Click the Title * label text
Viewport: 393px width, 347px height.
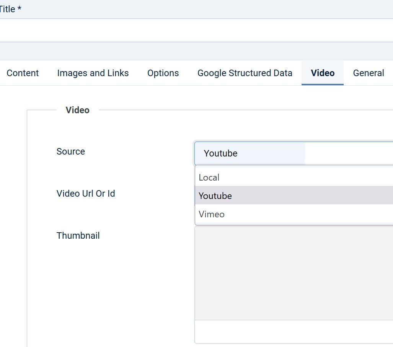pyautogui.click(x=10, y=9)
